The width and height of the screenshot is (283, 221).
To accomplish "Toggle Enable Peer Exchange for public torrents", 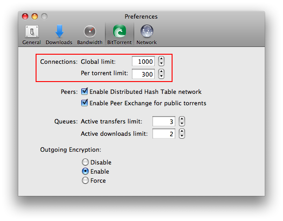I will (84, 103).
